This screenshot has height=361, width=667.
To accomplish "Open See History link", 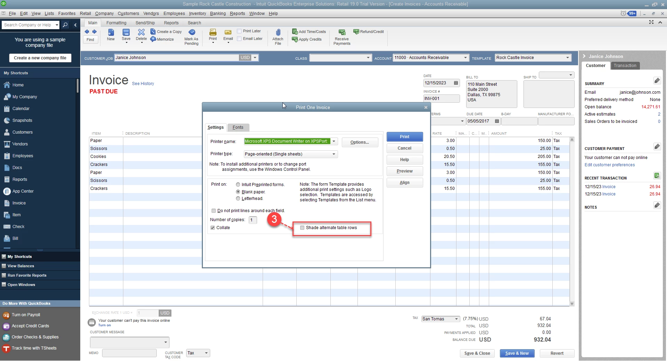I will 143,84.
